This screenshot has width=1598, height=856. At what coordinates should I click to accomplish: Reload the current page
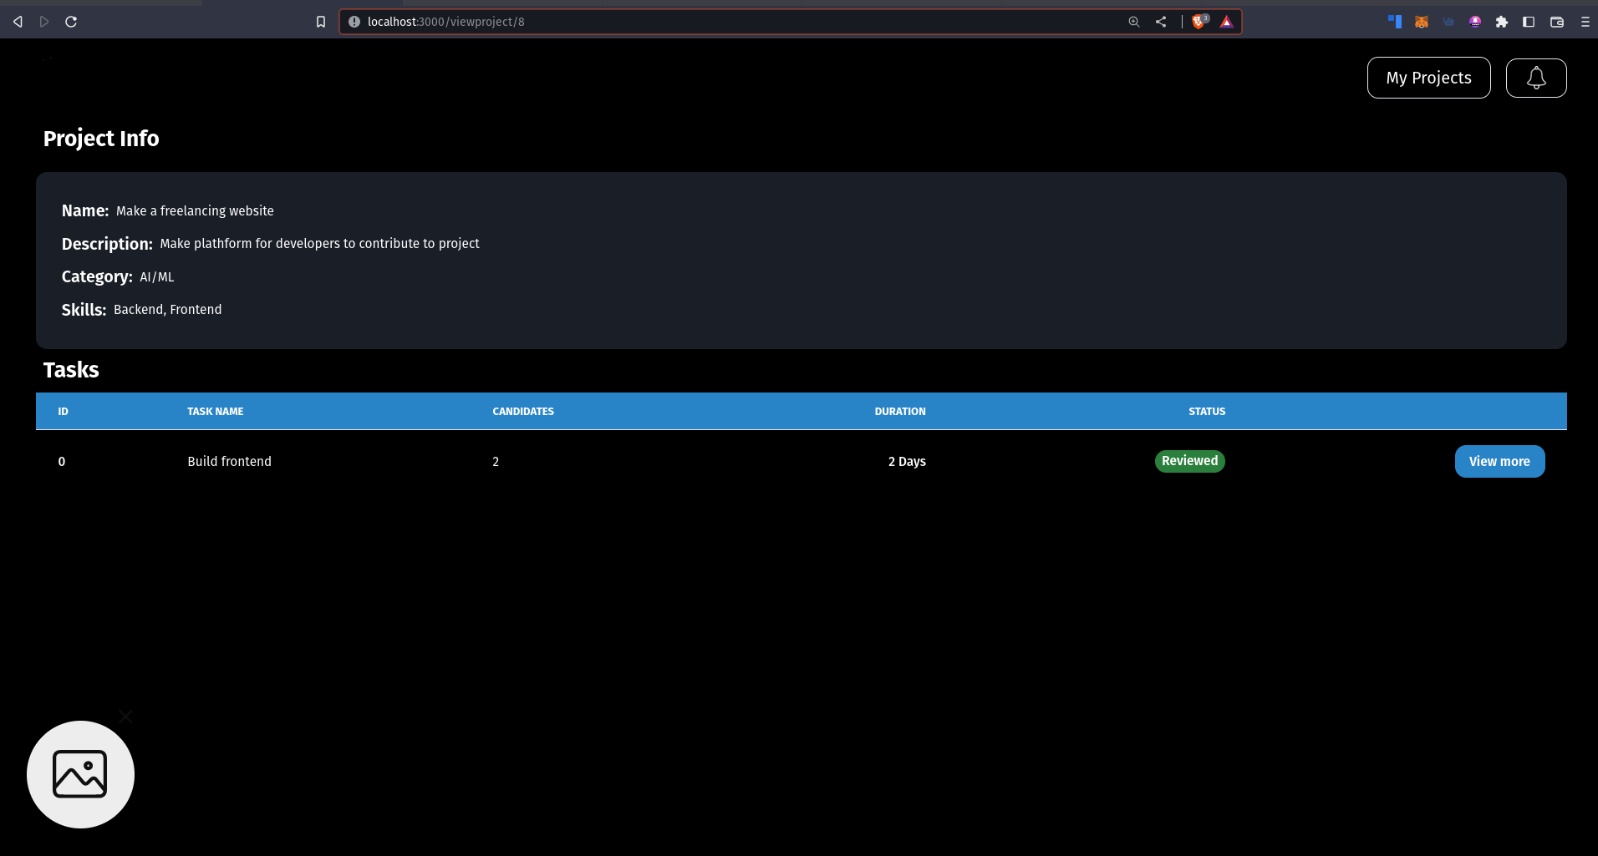[x=71, y=22]
